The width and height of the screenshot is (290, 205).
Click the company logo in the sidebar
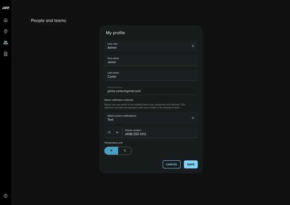pos(5,8)
